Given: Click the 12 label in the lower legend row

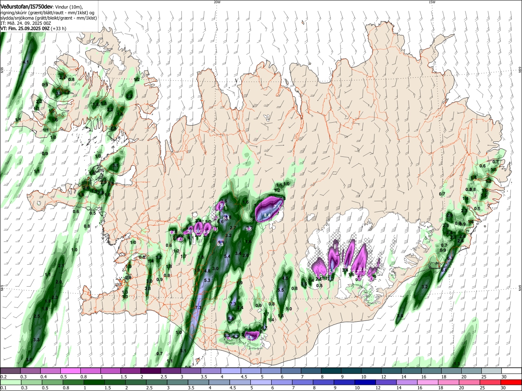Looking at the screenshot, I should coord(378,388).
